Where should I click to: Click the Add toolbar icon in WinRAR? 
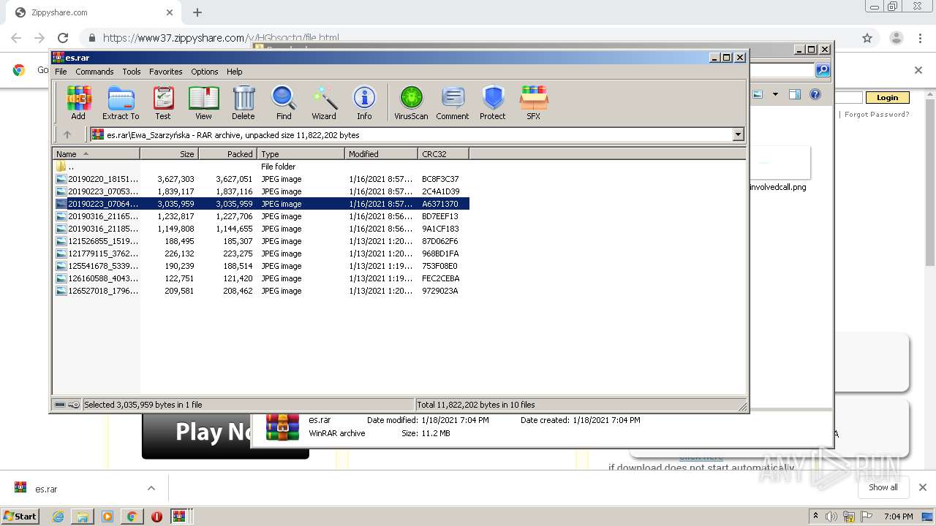(78, 102)
